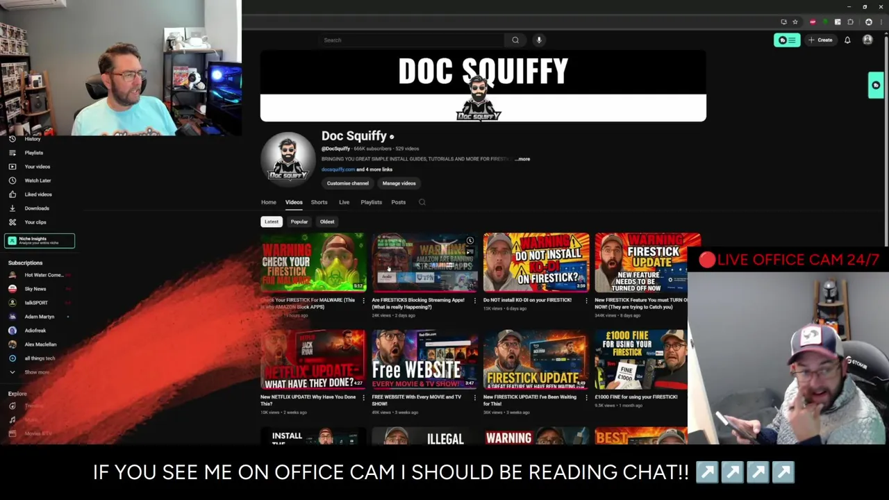Viewport: 889px width, 500px height.
Task: Click Manage videos button
Action: [399, 183]
